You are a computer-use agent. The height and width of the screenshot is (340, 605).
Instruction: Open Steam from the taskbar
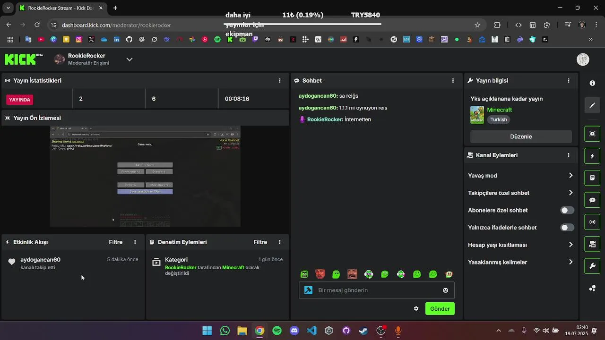(x=363, y=331)
